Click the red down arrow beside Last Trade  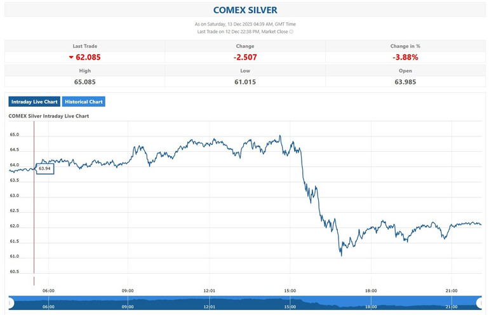point(71,57)
